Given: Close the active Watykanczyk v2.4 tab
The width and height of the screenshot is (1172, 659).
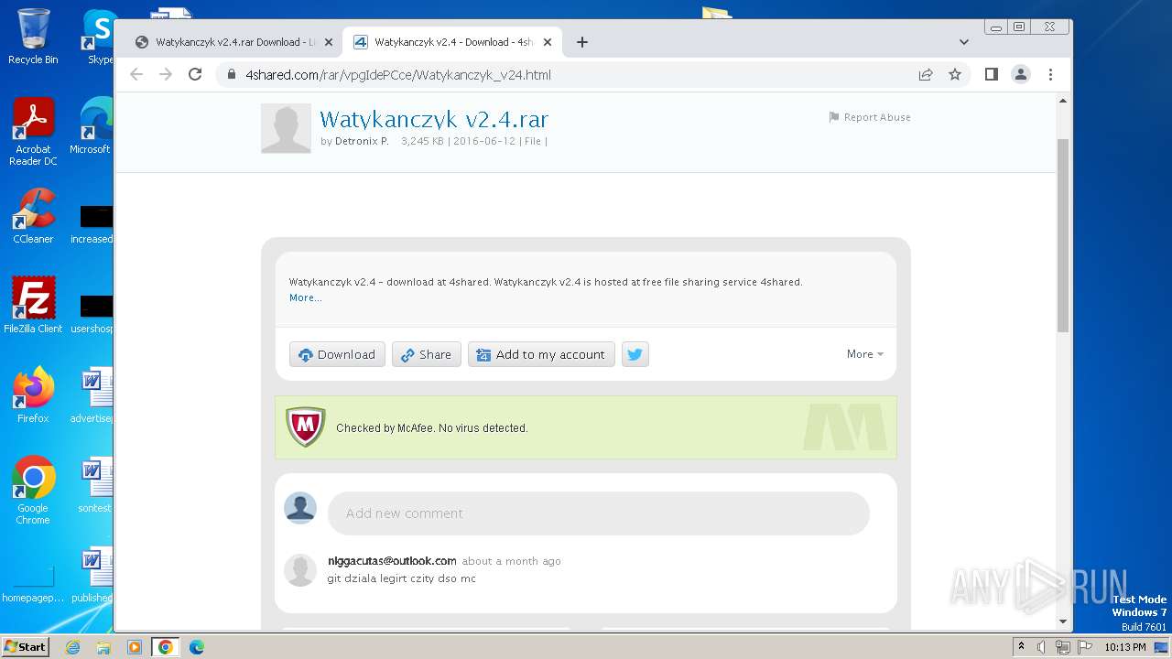Looking at the screenshot, I should coord(548,42).
